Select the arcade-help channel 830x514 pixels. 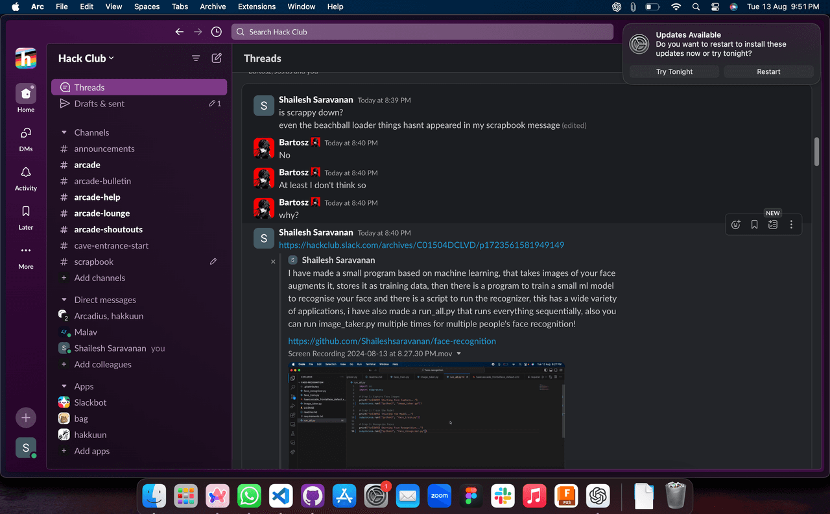click(x=97, y=197)
